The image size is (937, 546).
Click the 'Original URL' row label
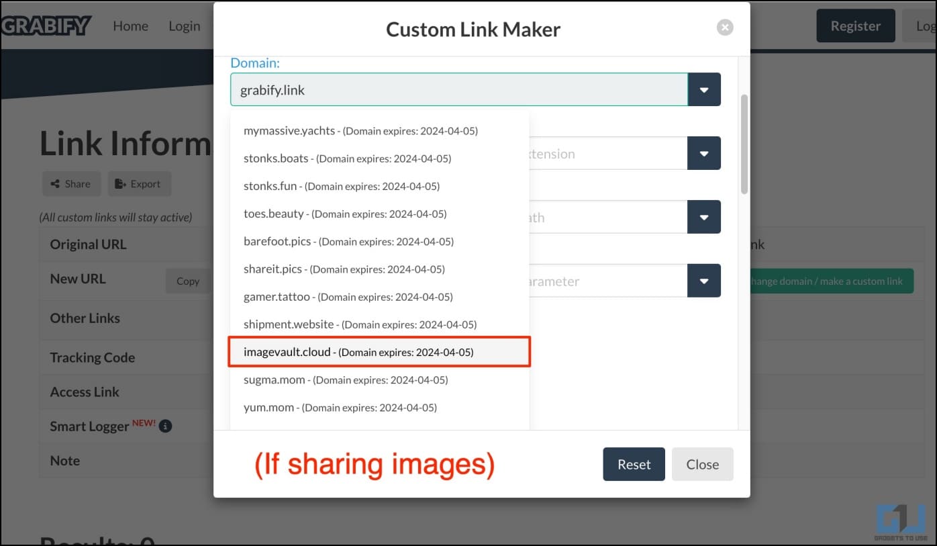pyautogui.click(x=88, y=244)
